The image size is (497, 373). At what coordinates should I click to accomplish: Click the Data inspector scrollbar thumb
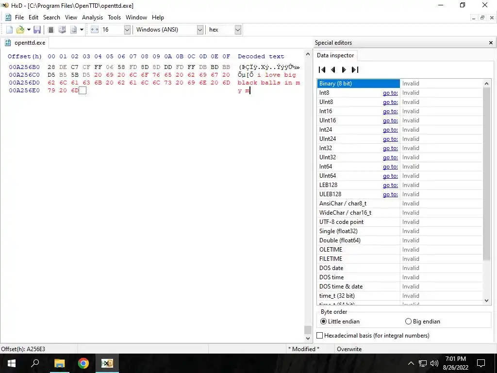click(x=486, y=174)
